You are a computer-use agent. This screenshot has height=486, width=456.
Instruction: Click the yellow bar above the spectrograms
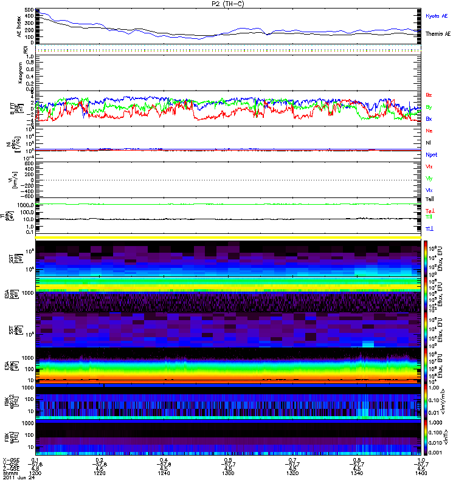(228, 238)
